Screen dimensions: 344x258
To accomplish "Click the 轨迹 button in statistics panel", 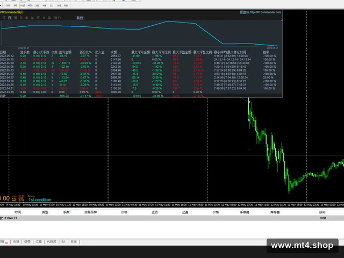I will [80, 18].
